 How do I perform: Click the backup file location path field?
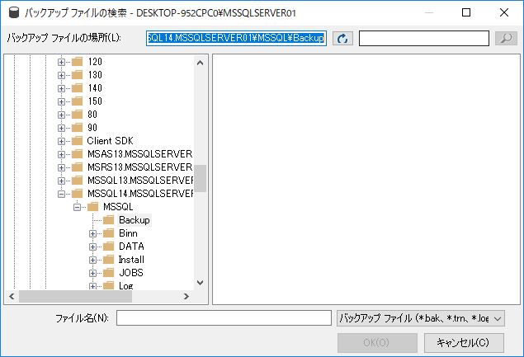point(236,39)
